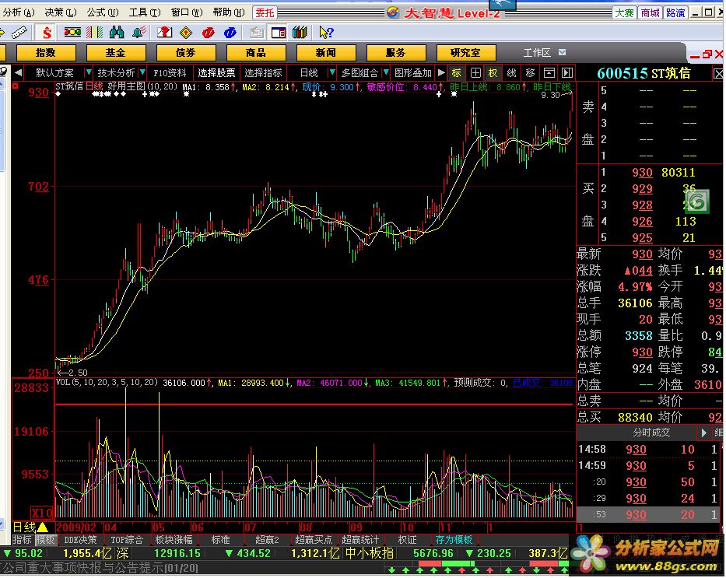Open the 工具(T) menu
Screen dimensions: 726x578
pyautogui.click(x=145, y=12)
